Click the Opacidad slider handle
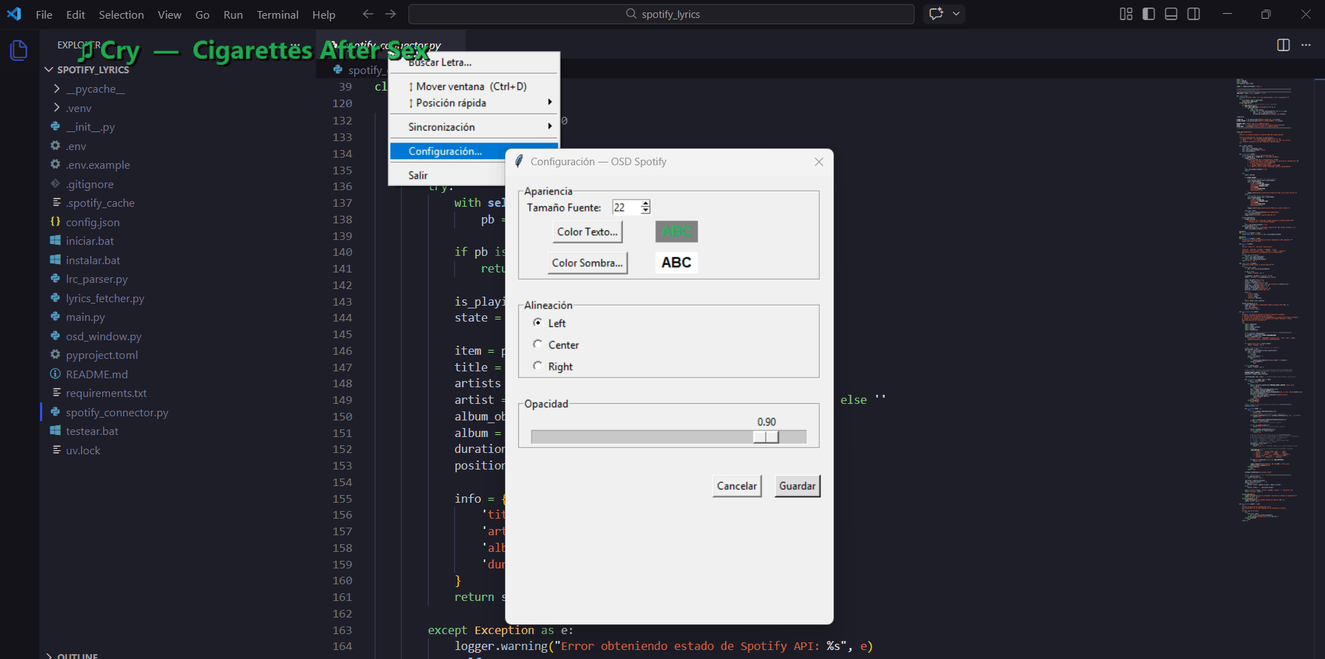Viewport: 1325px width, 659px height. 766,437
